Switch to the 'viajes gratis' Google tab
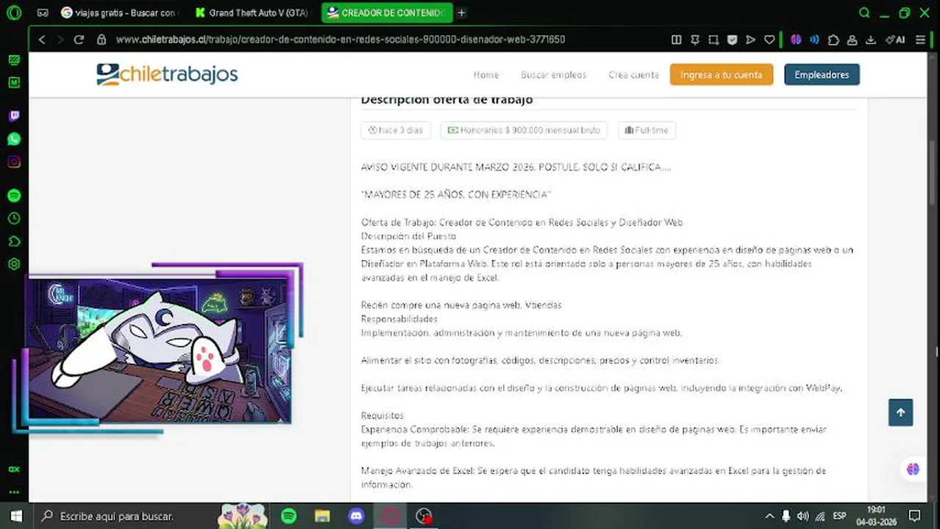The height and width of the screenshot is (529, 940). point(119,12)
